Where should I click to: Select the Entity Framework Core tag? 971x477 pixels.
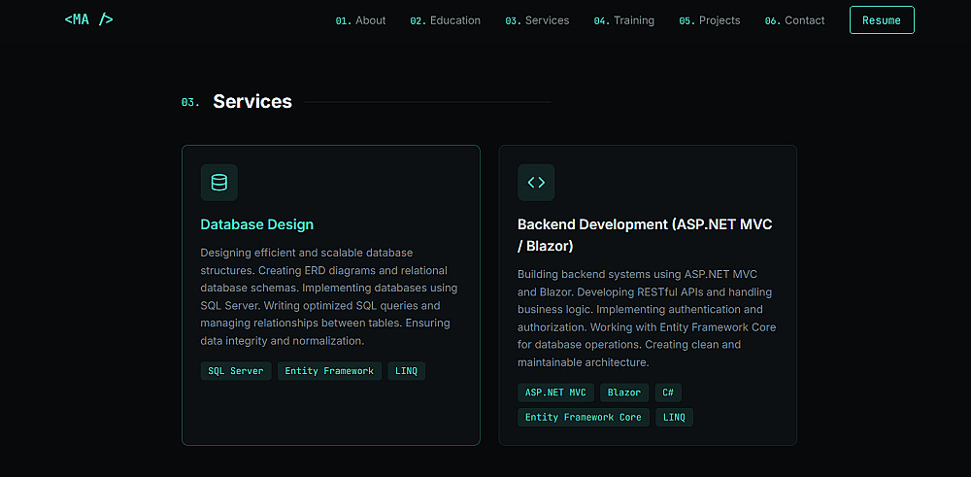[x=583, y=417]
